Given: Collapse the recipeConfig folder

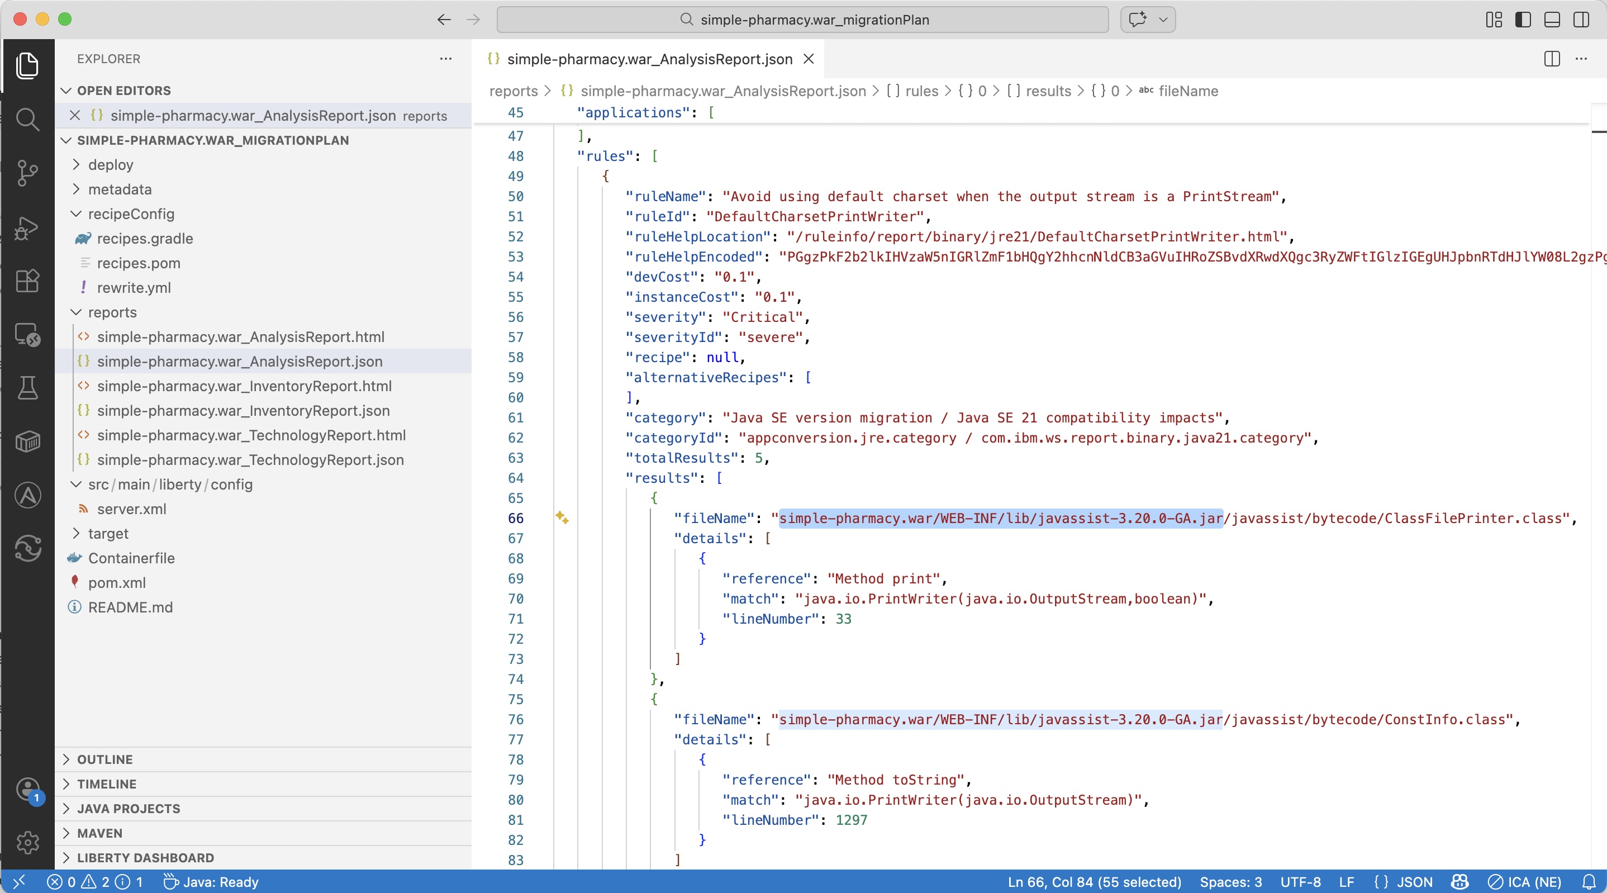Looking at the screenshot, I should point(131,214).
